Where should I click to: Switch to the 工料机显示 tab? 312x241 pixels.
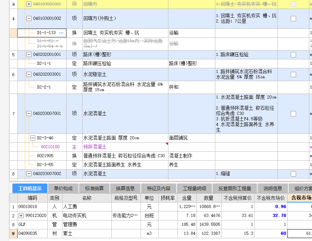(x=30, y=188)
